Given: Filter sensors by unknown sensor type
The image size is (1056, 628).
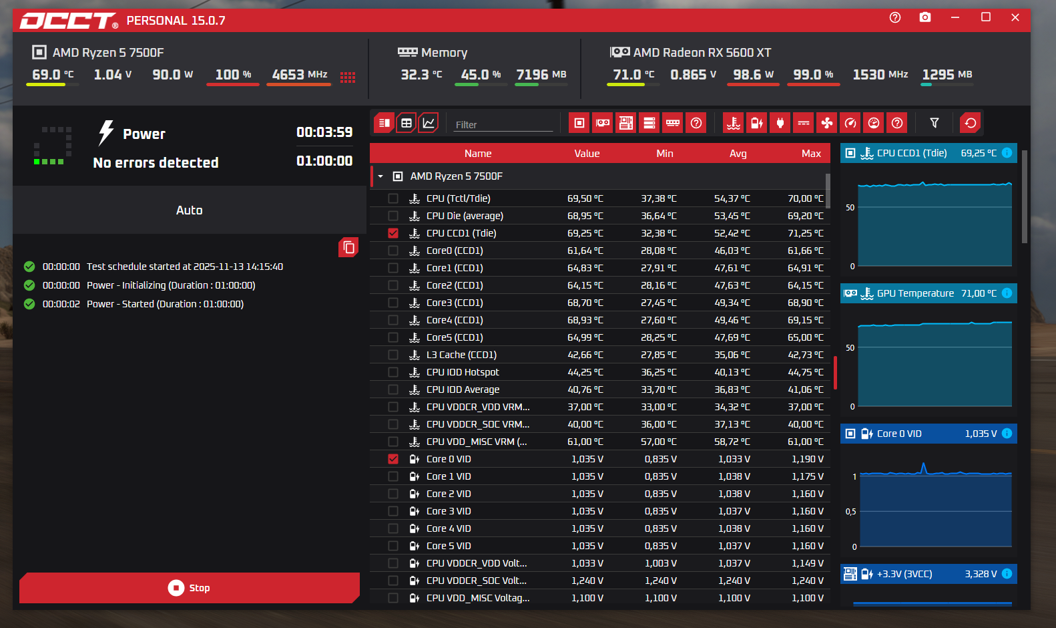Looking at the screenshot, I should 897,123.
